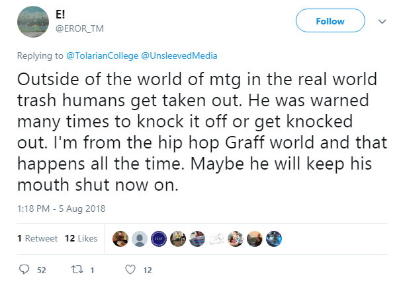Open the blue TCIF circular liker avatar
The image size is (401, 289).
(x=159, y=239)
